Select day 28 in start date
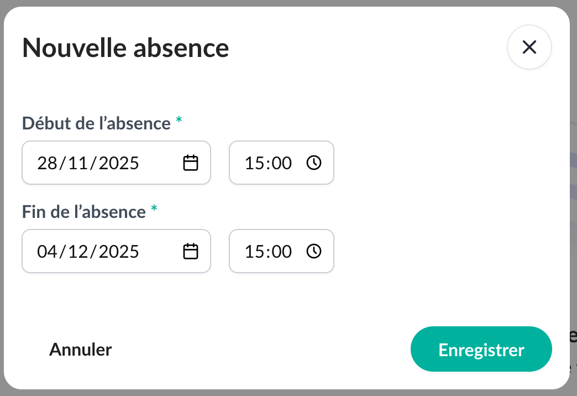The image size is (577, 396). tap(47, 163)
